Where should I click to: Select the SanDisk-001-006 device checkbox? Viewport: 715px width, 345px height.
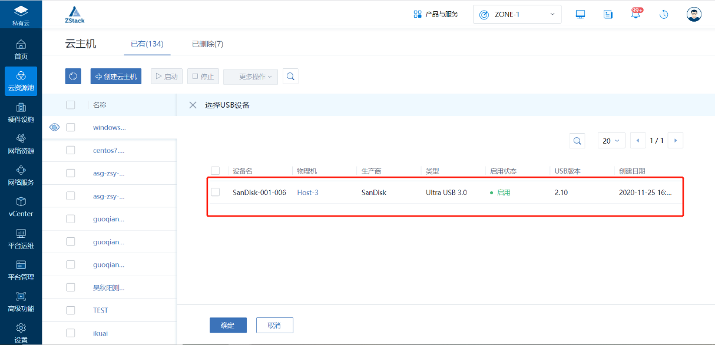[216, 193]
